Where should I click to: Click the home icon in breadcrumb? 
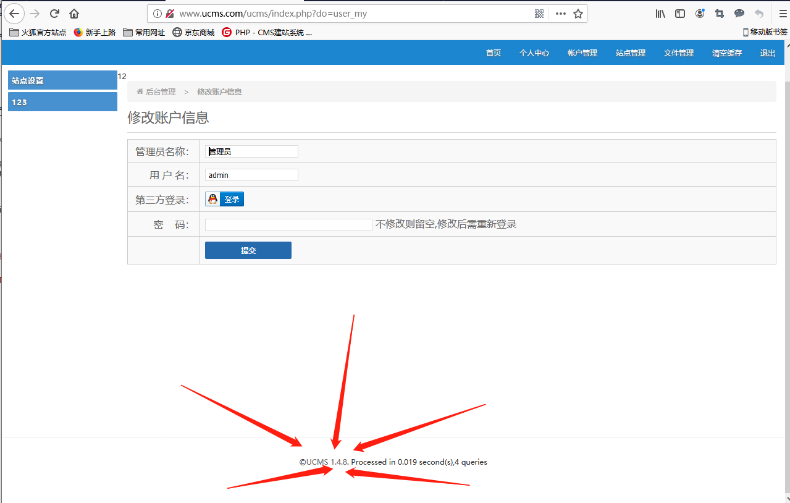(x=140, y=91)
